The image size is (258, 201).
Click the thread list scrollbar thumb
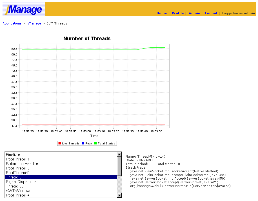tap(119, 166)
